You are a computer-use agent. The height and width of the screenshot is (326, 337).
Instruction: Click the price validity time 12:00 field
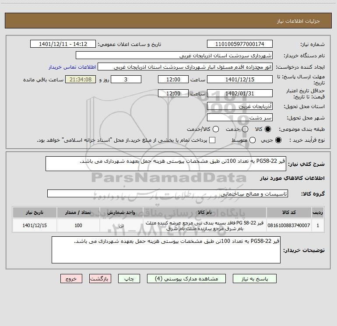(173, 93)
